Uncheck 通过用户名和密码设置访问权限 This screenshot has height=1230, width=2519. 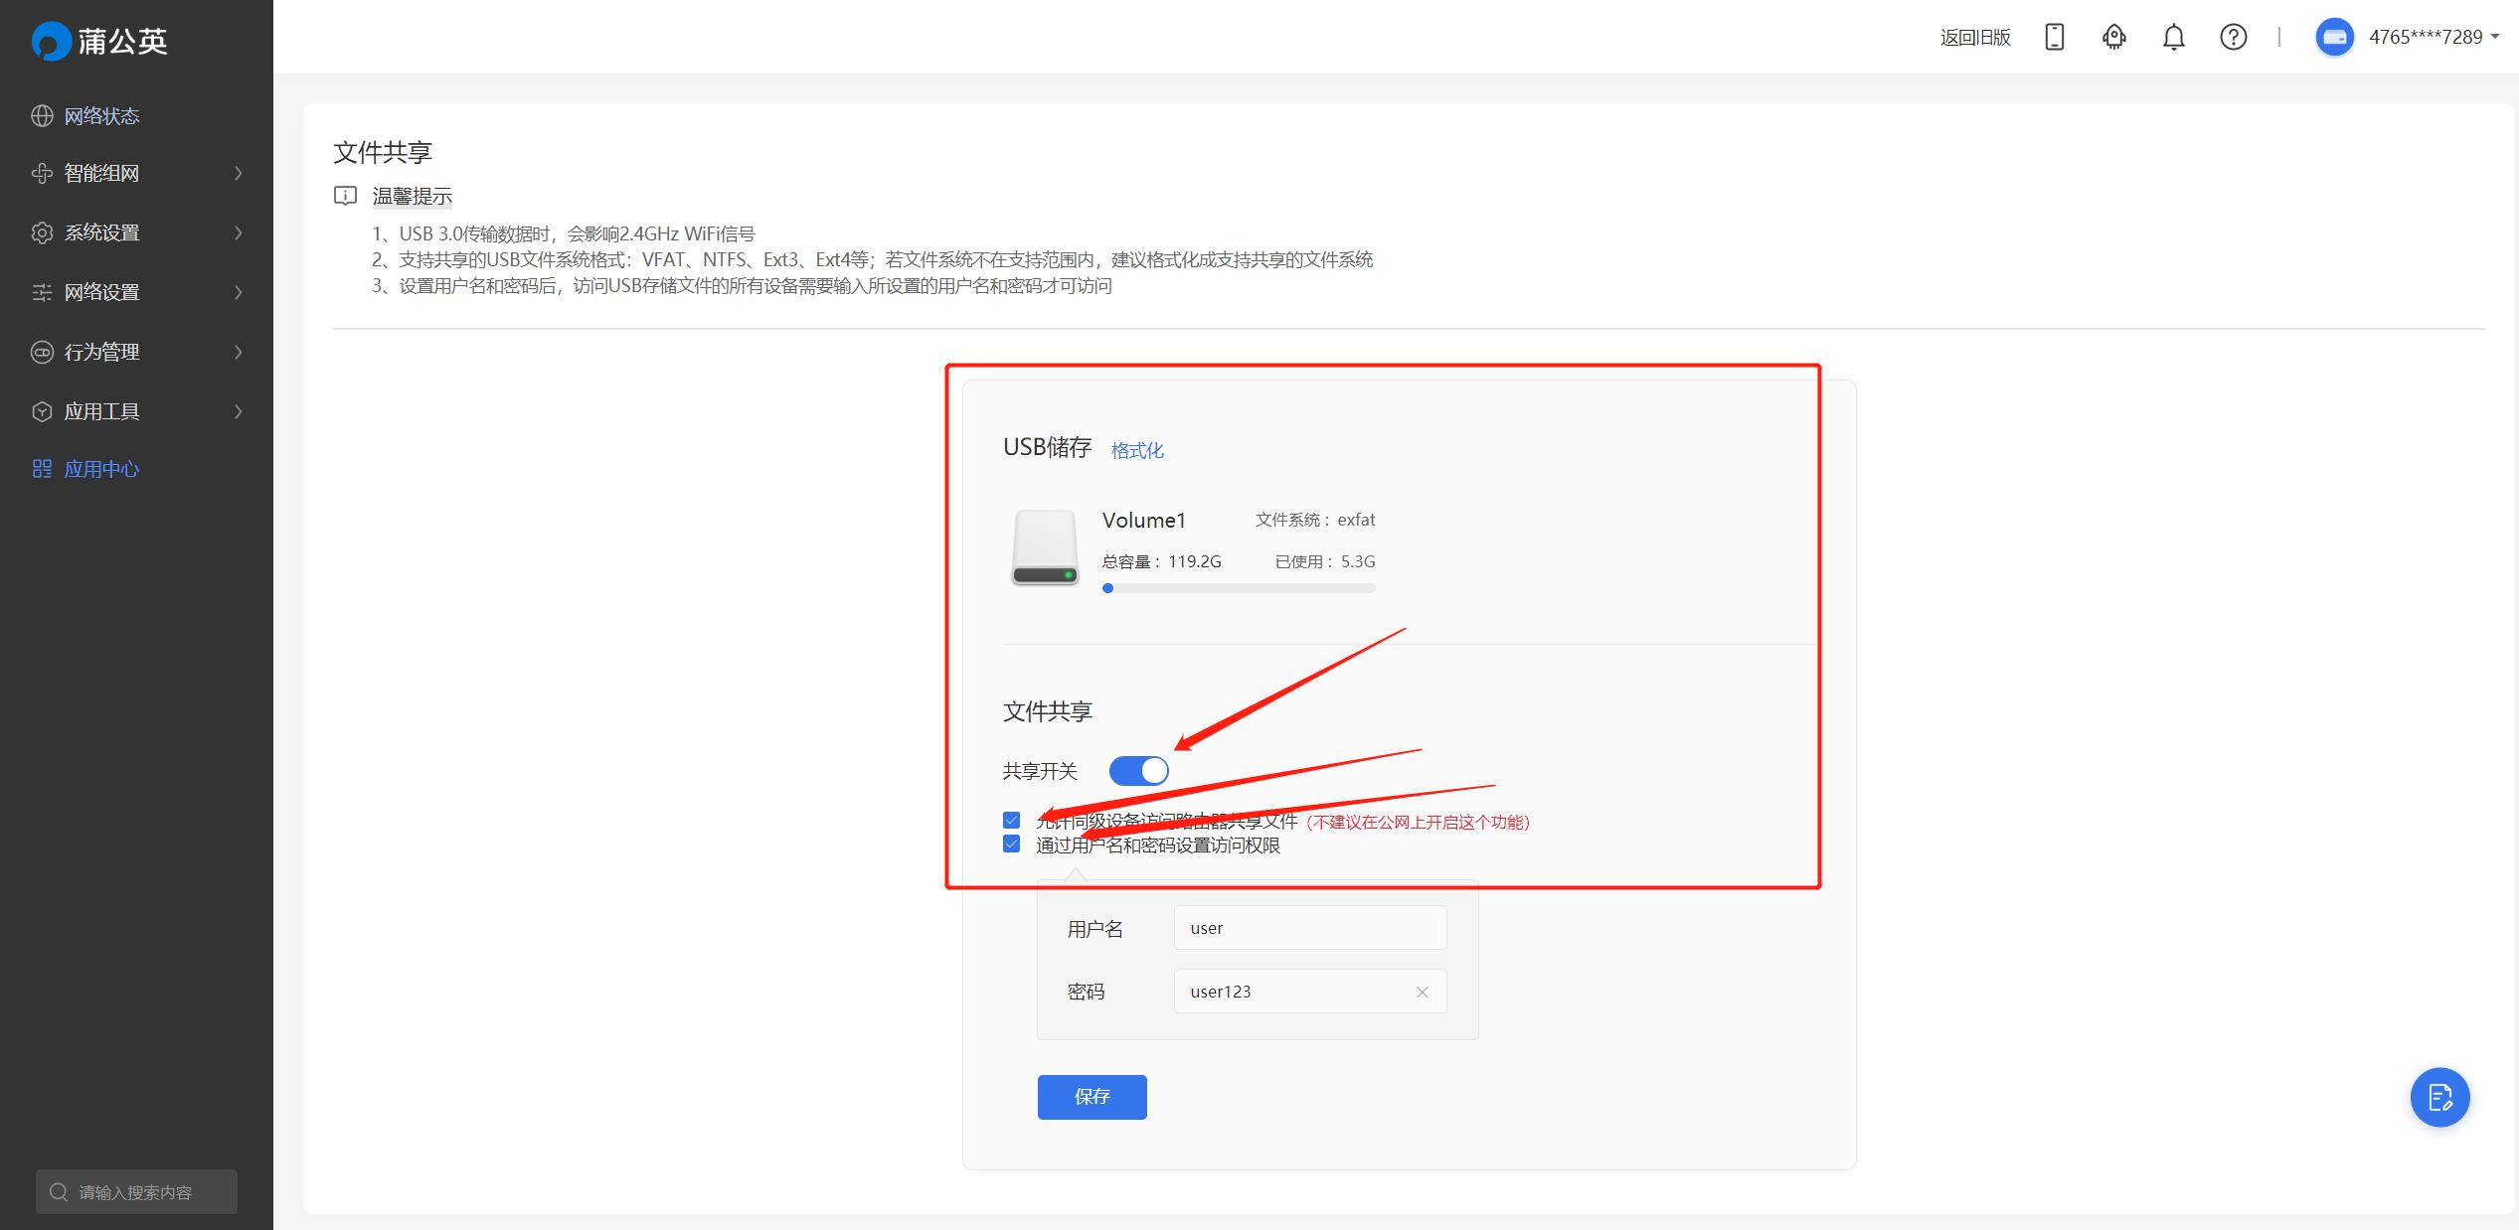coord(1011,845)
